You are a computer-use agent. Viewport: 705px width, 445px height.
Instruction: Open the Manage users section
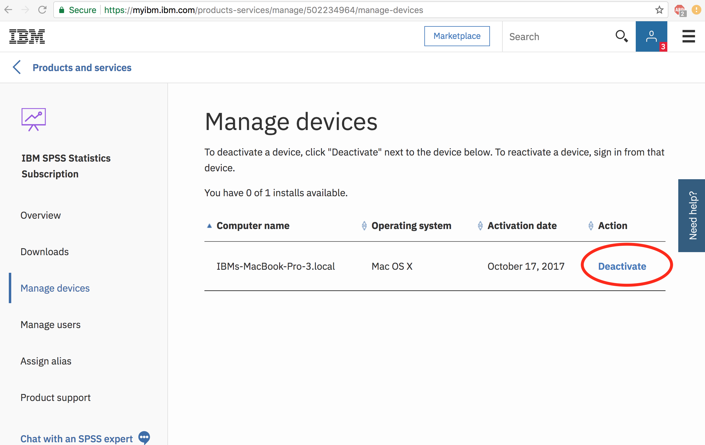click(50, 325)
